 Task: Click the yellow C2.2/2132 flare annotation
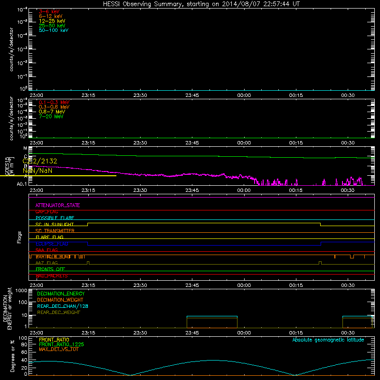point(40,161)
